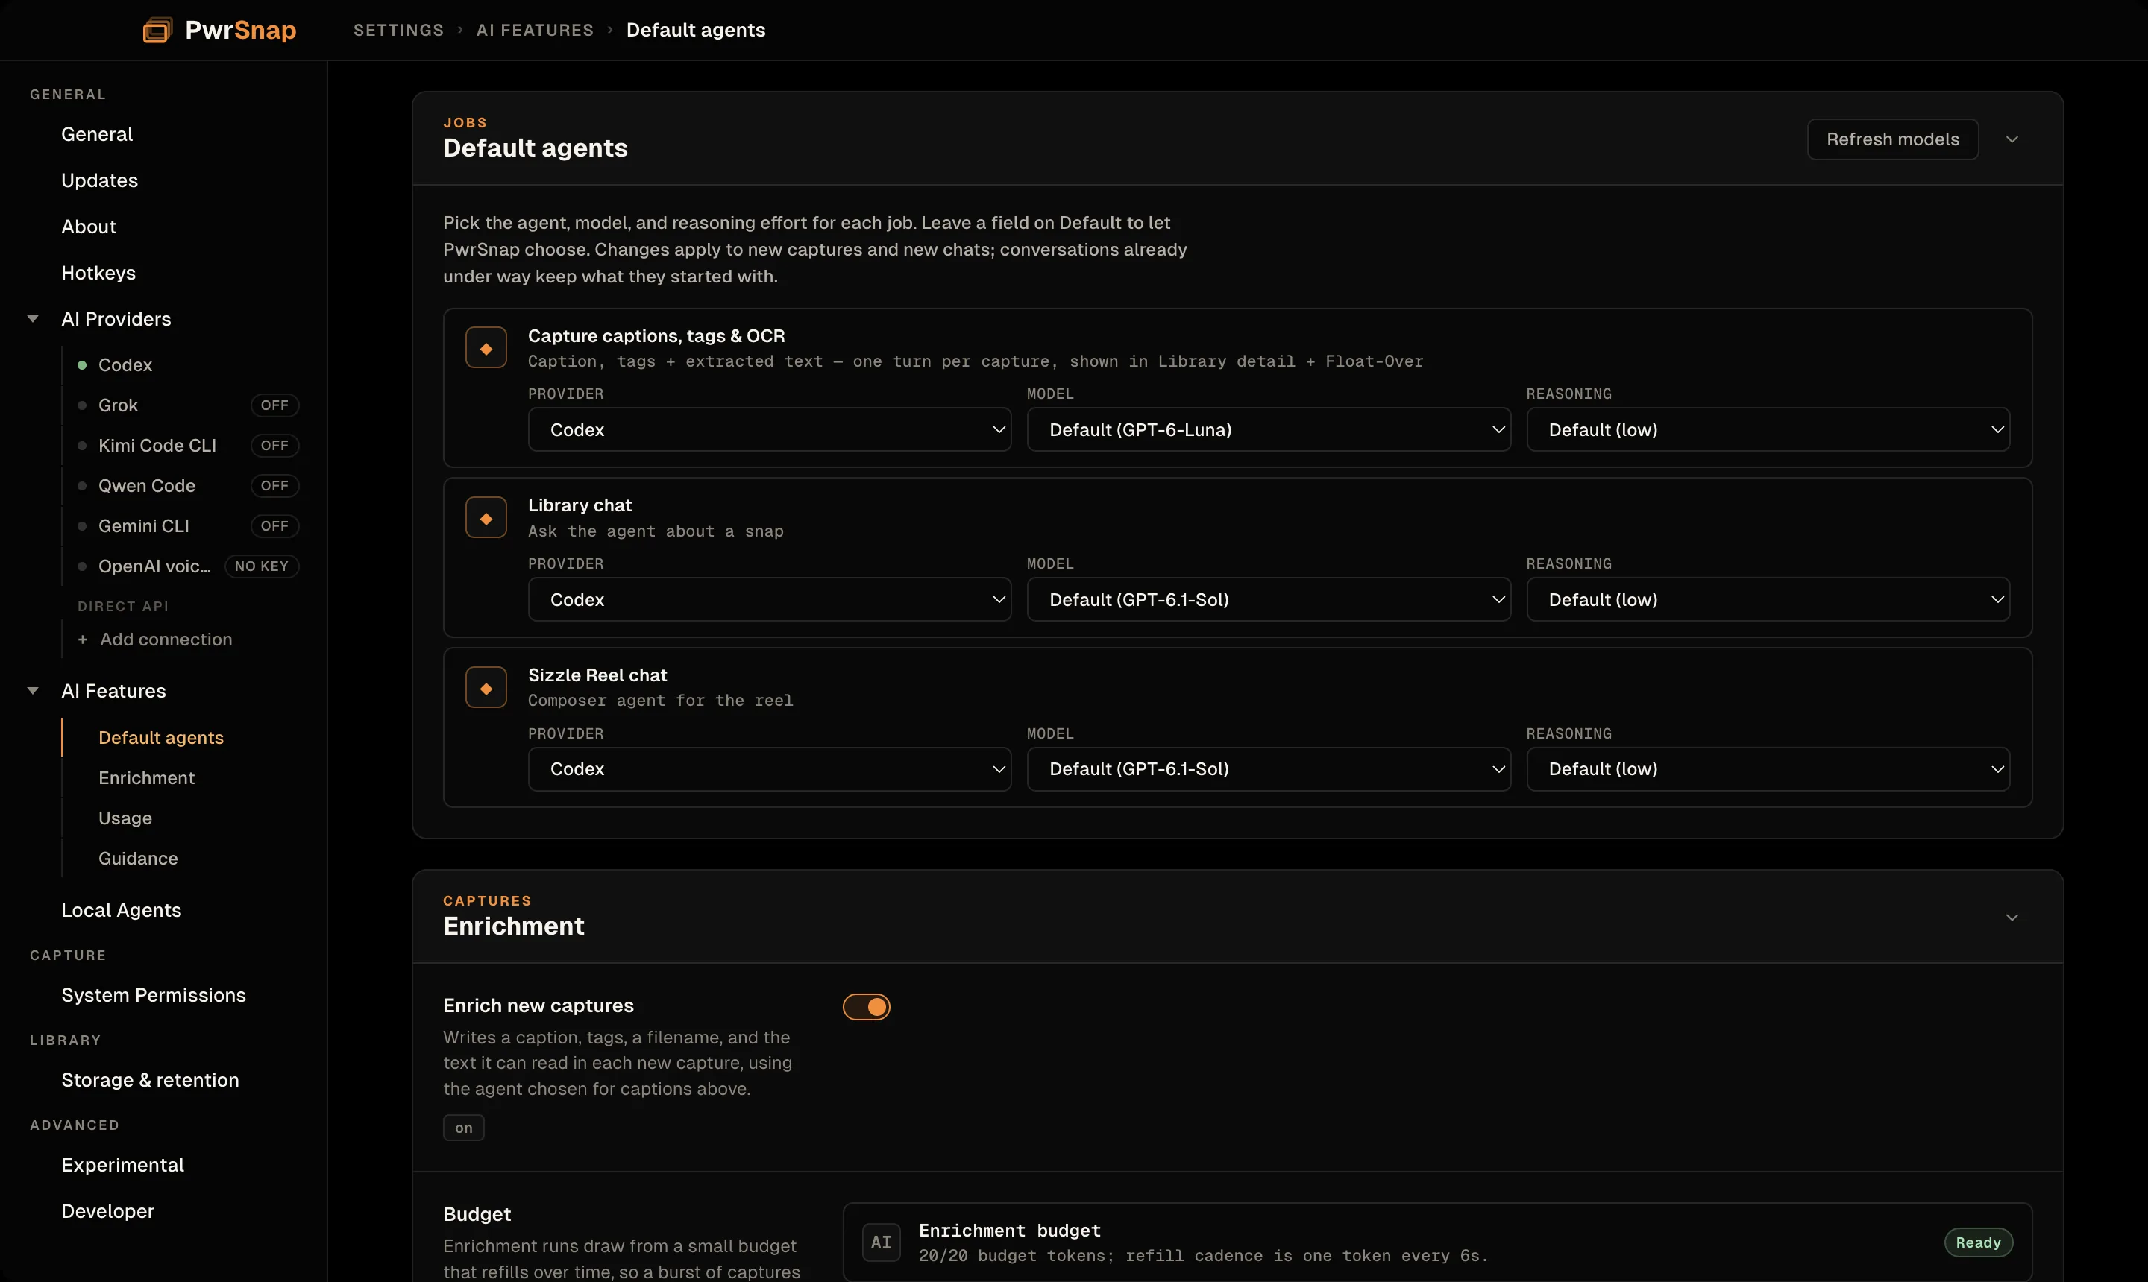Image resolution: width=2148 pixels, height=1282 pixels.
Task: Open Reasoning dropdown for Capture captions job
Action: click(x=1768, y=429)
